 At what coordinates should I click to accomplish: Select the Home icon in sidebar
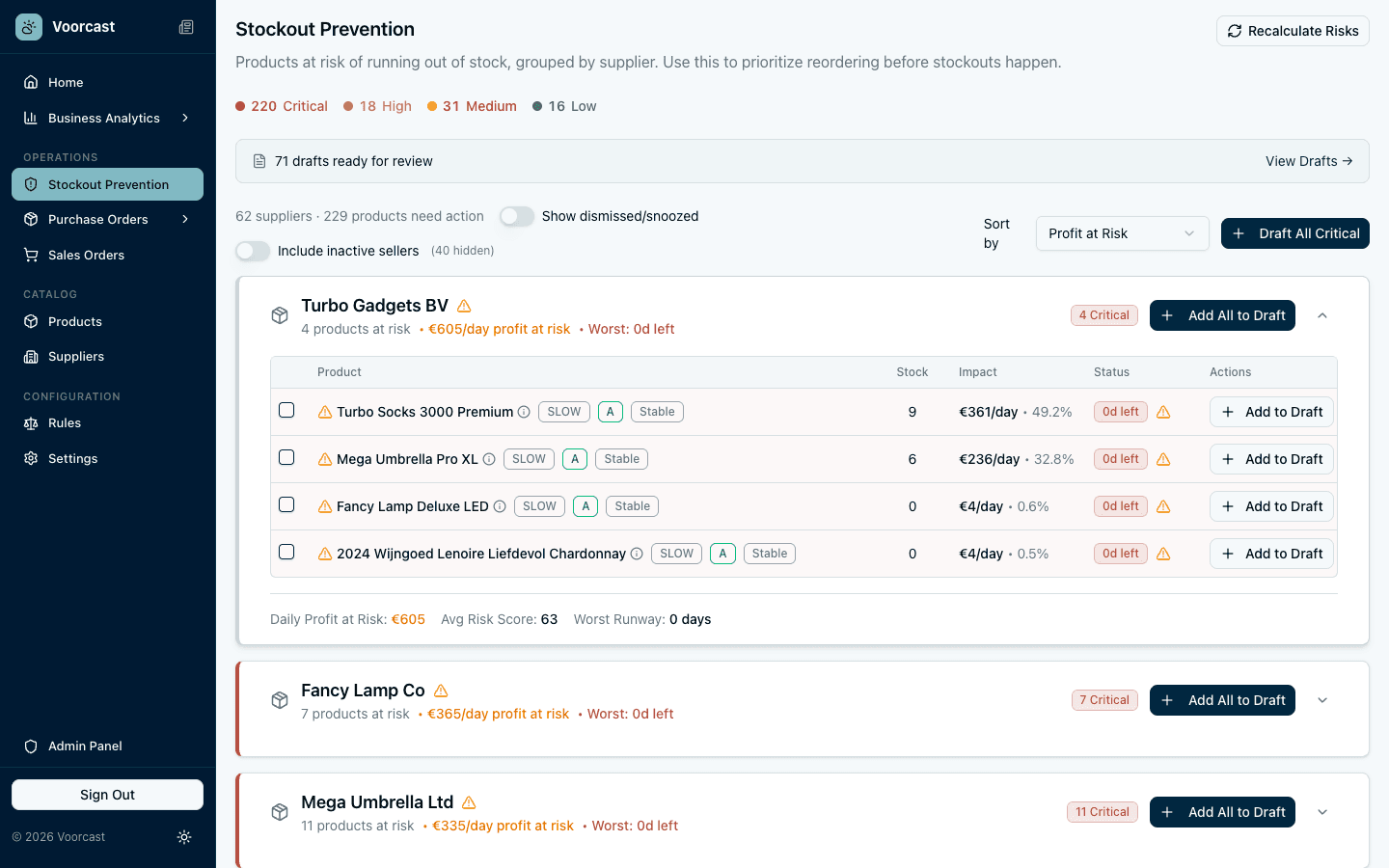point(30,82)
